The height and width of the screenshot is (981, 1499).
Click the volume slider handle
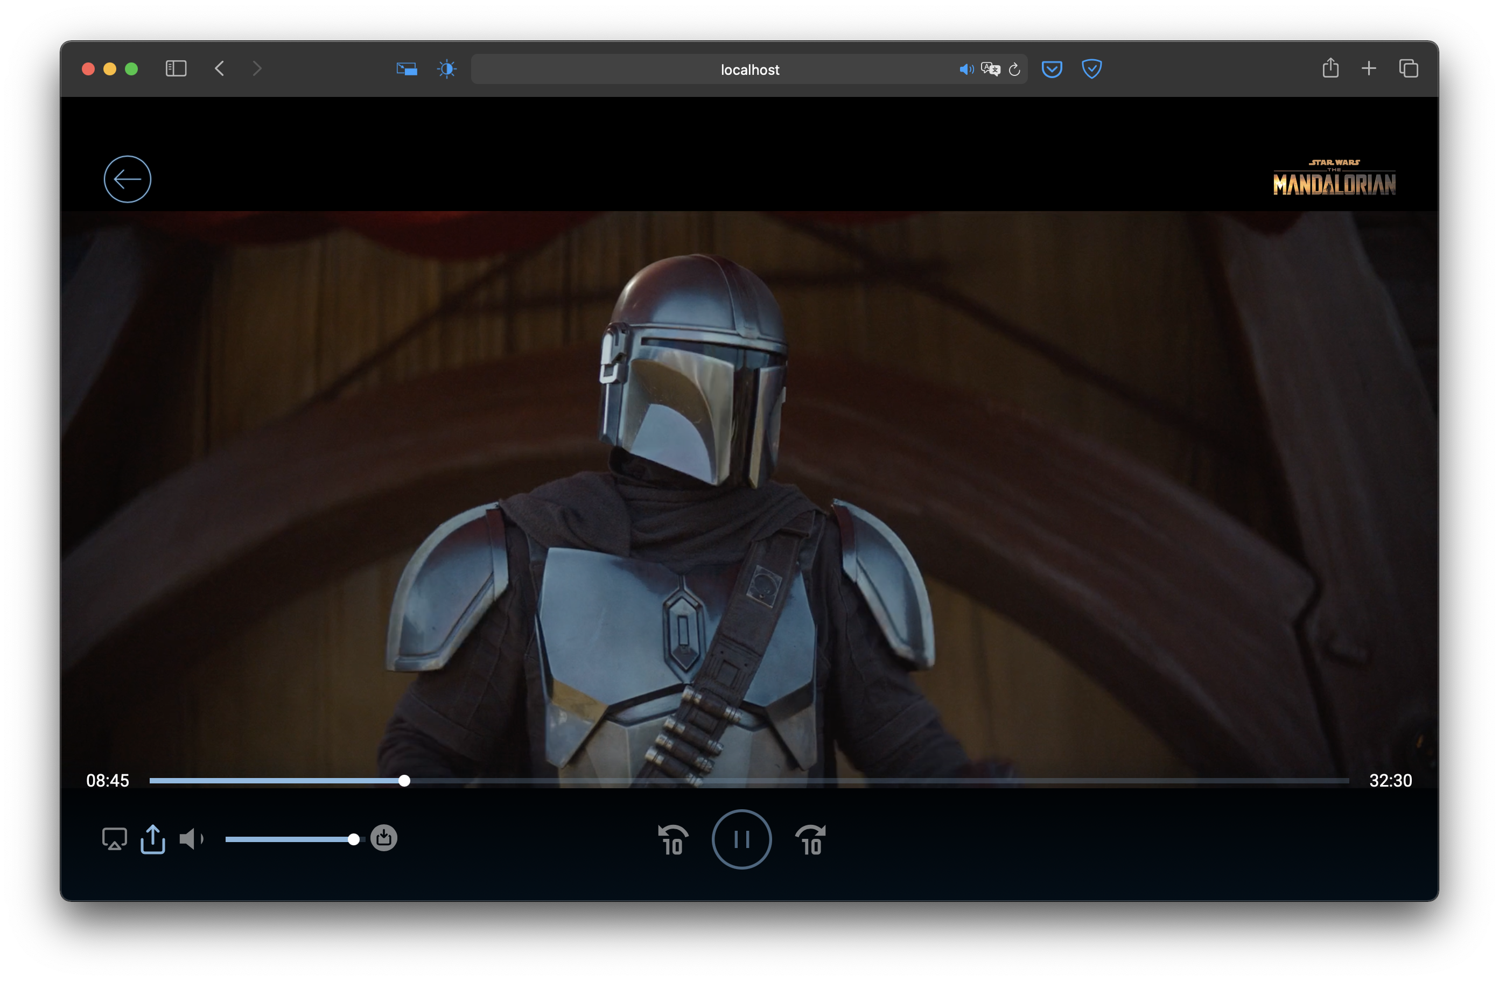pyautogui.click(x=354, y=839)
